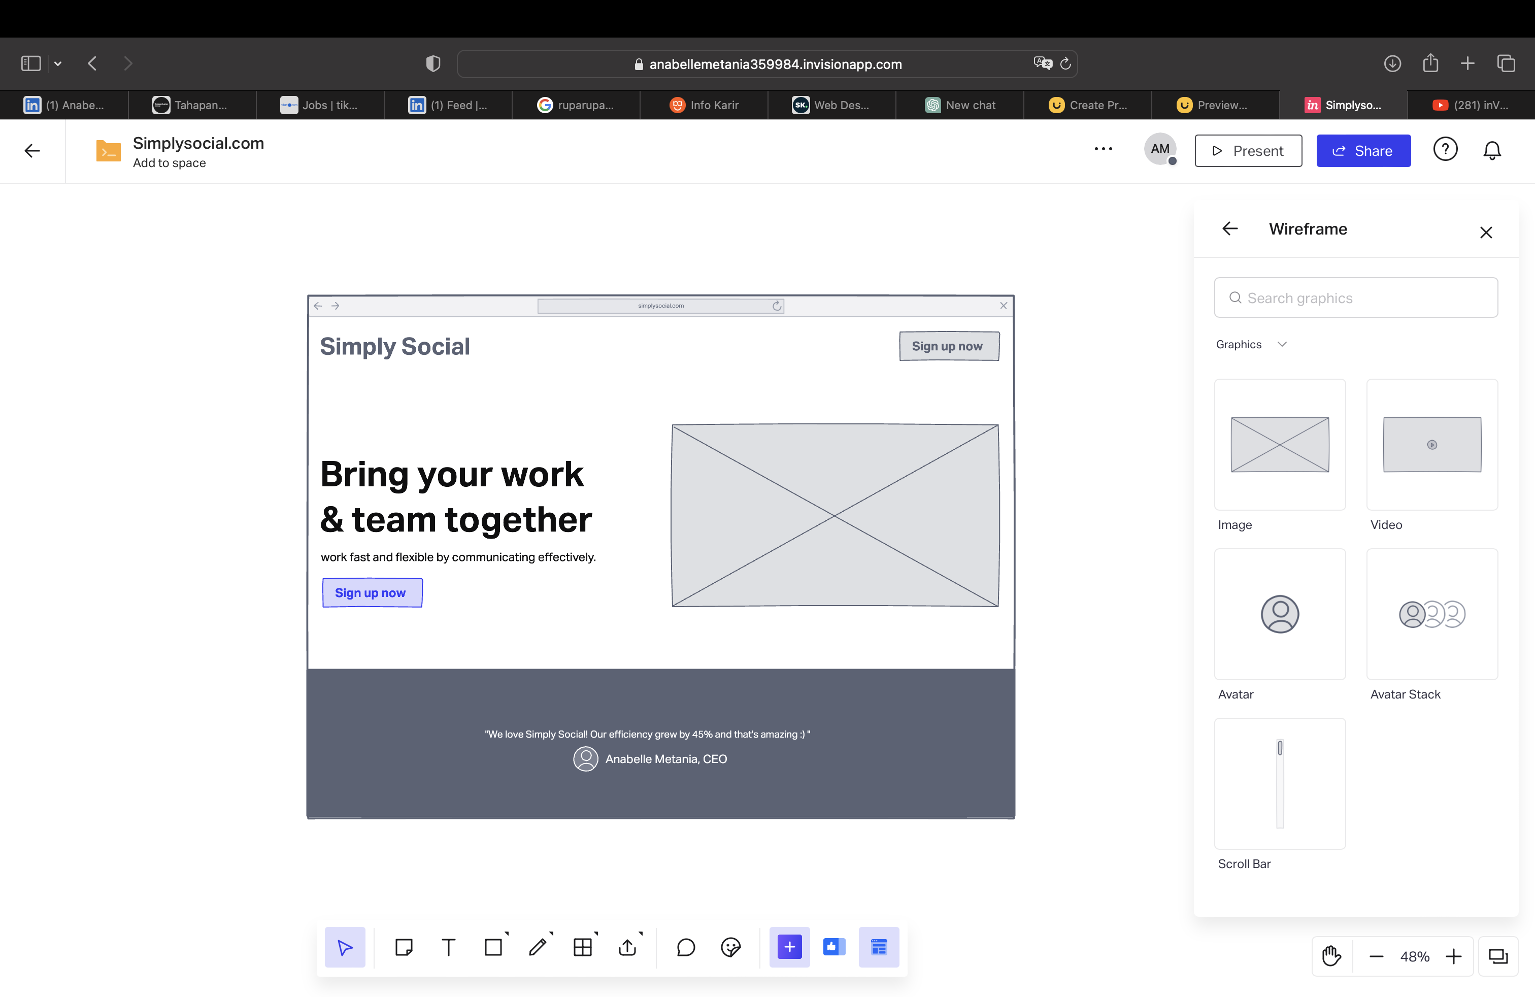The width and height of the screenshot is (1535, 997).
Task: Select the pencil drawing tool
Action: click(x=538, y=947)
